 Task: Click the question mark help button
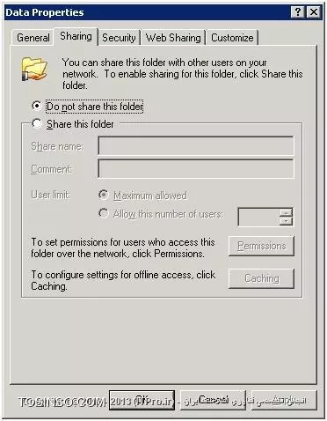click(x=298, y=12)
